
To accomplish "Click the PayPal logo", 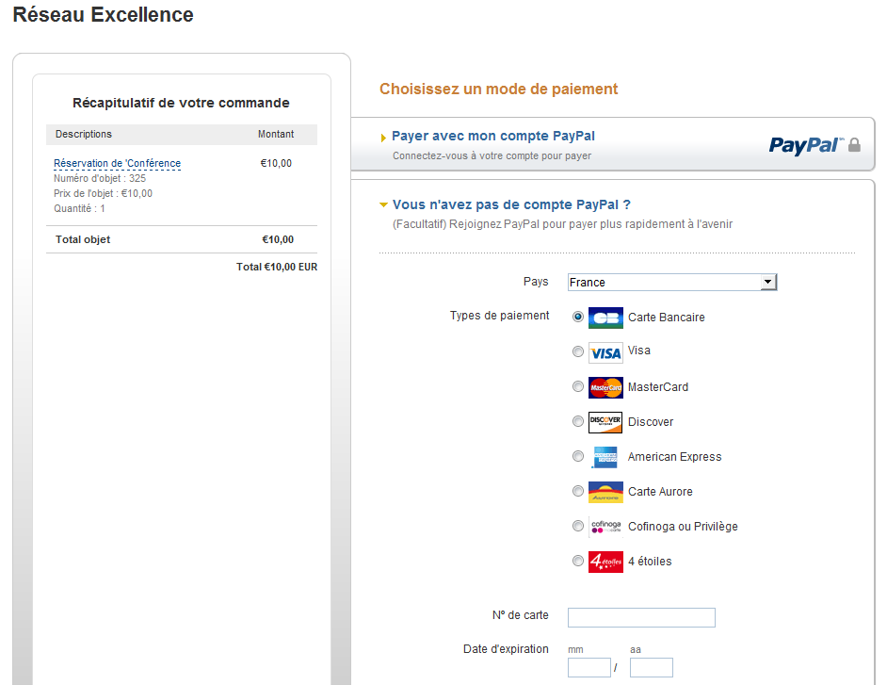I will click(x=806, y=145).
